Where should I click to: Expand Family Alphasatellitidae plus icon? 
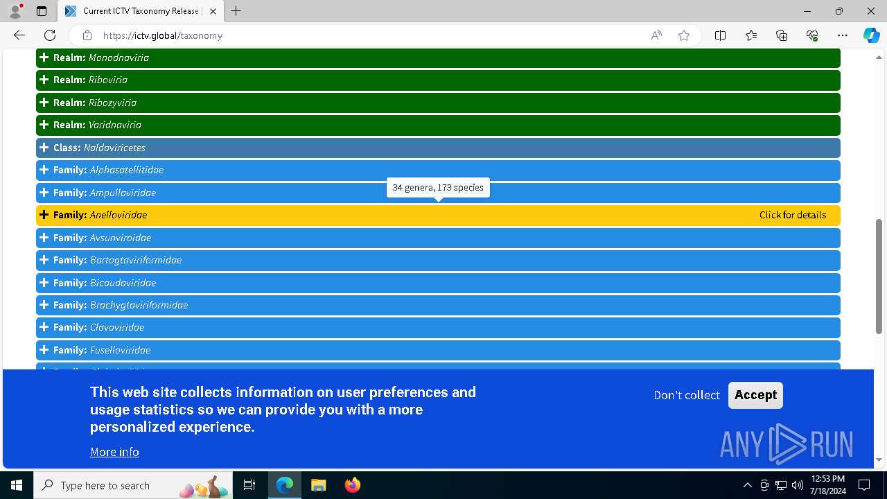tap(44, 170)
